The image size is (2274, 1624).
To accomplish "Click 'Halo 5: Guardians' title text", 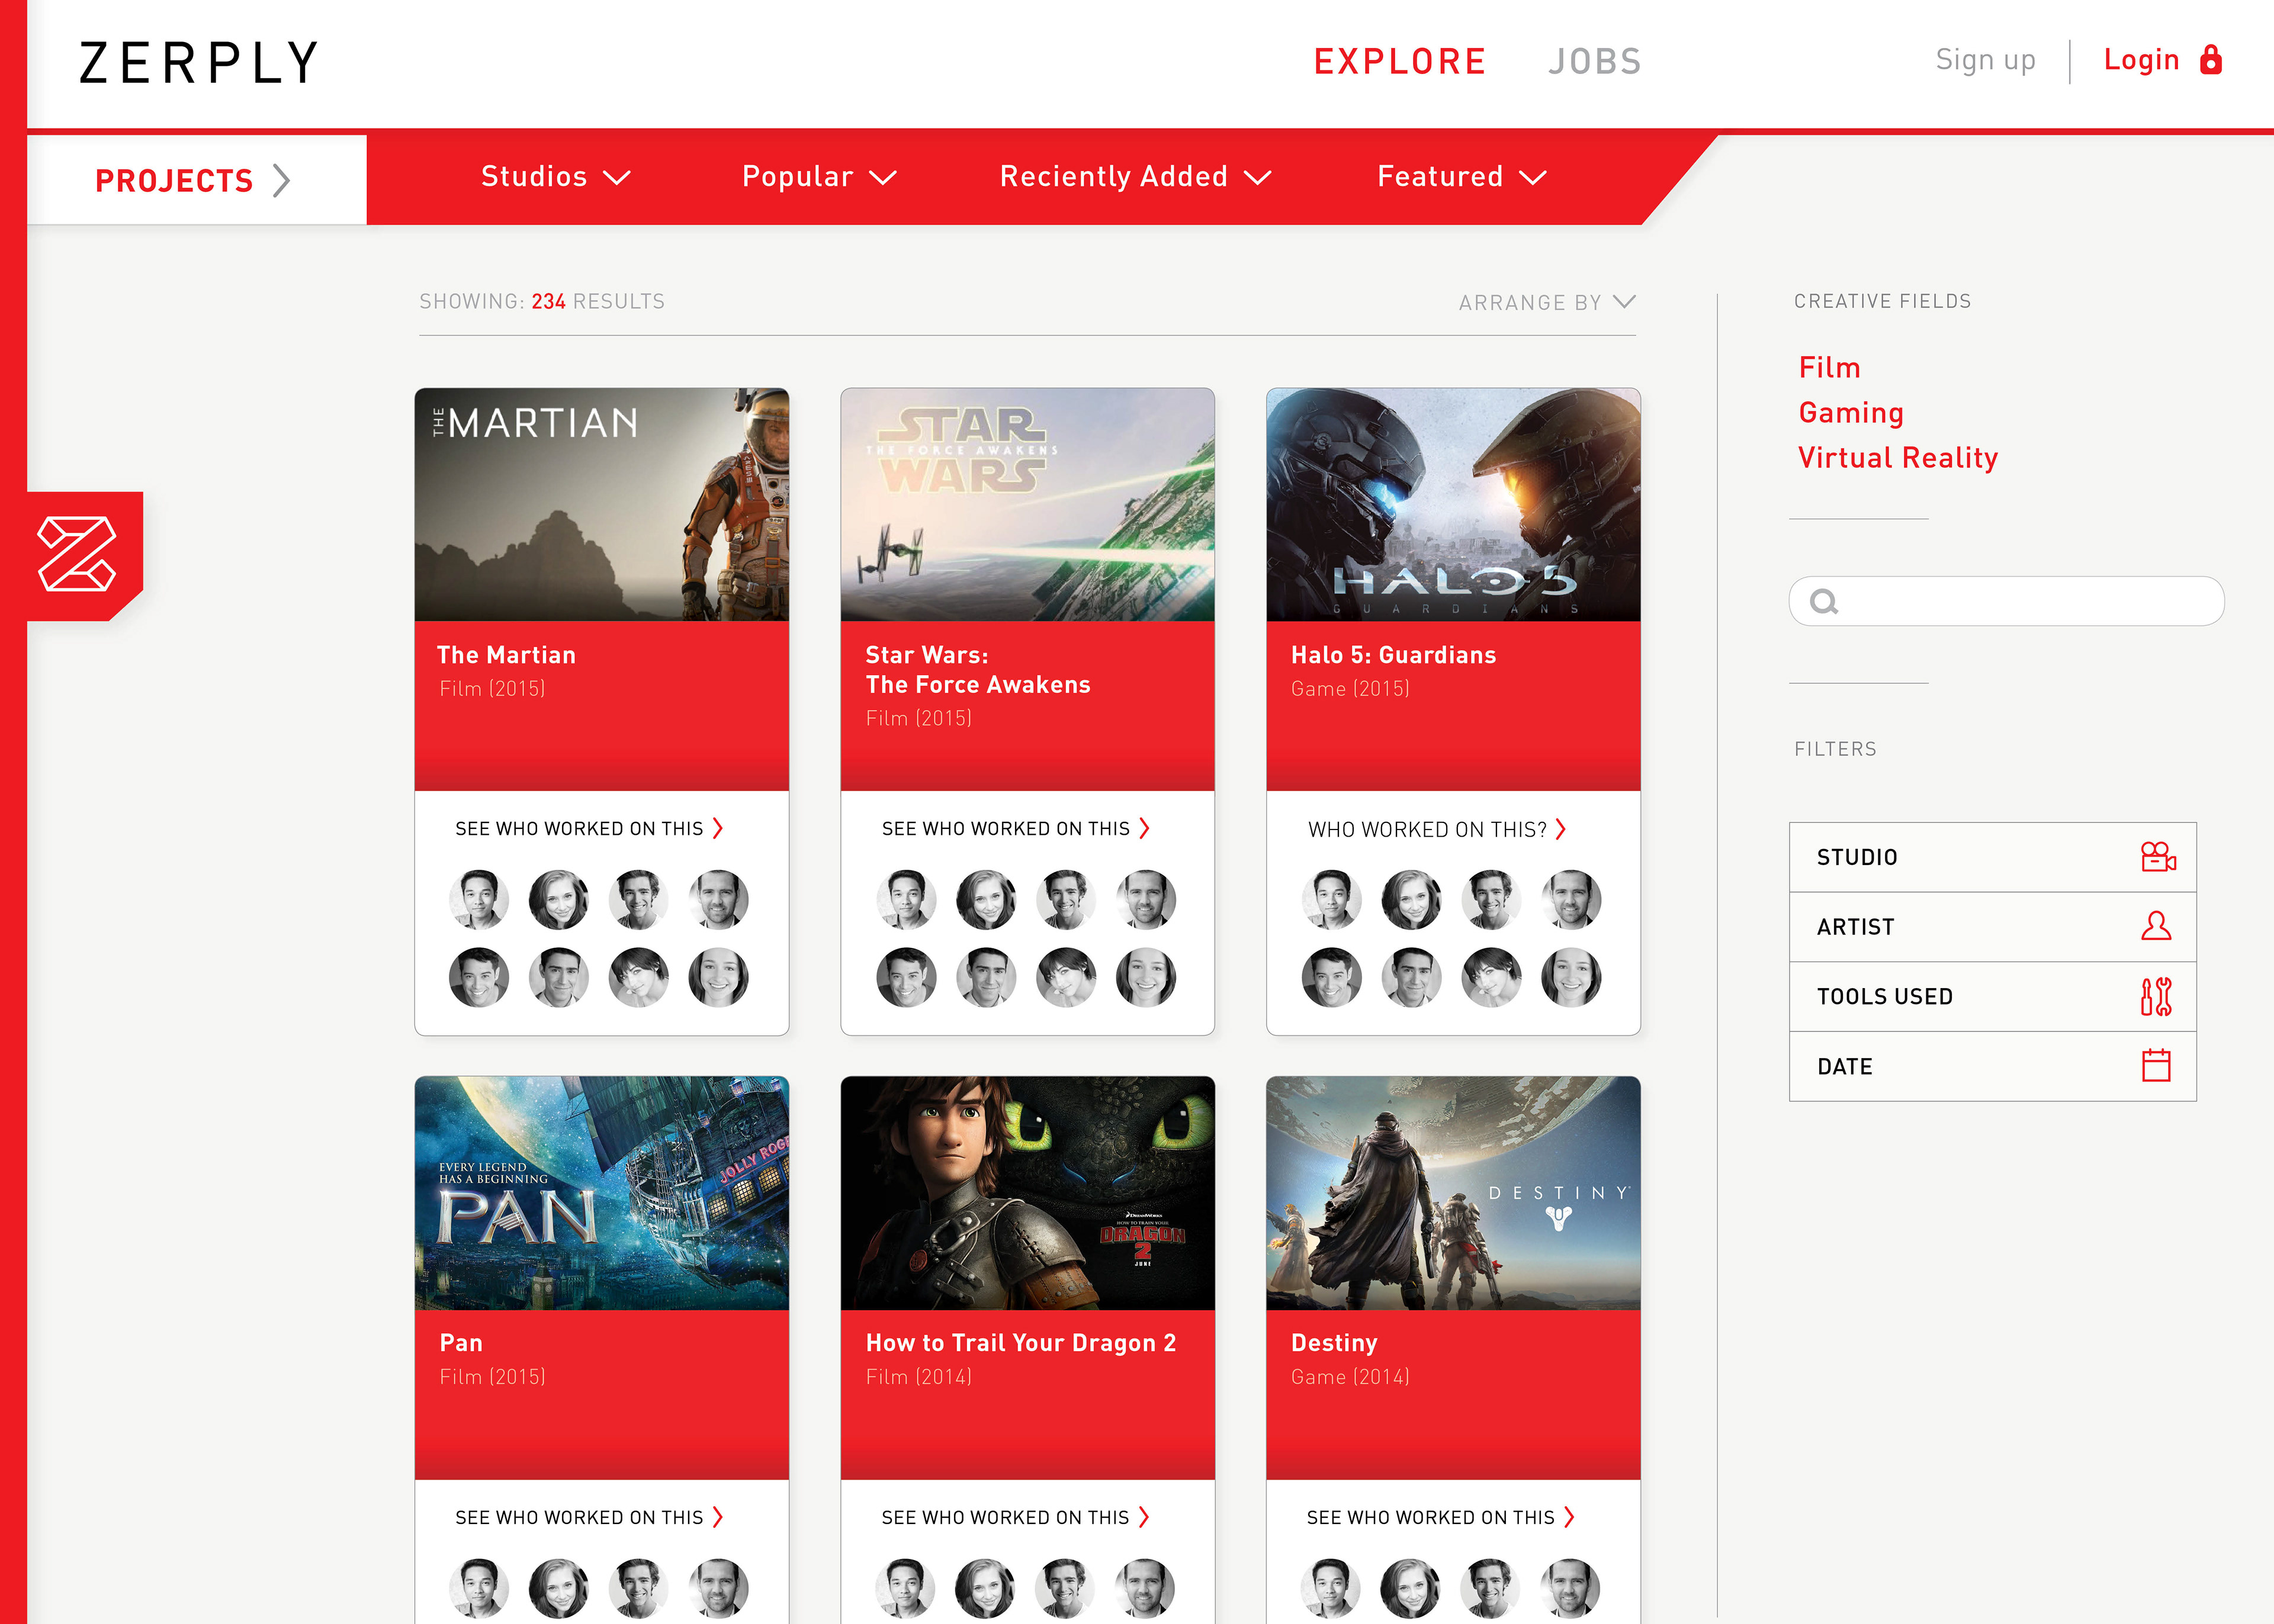I will (1393, 655).
